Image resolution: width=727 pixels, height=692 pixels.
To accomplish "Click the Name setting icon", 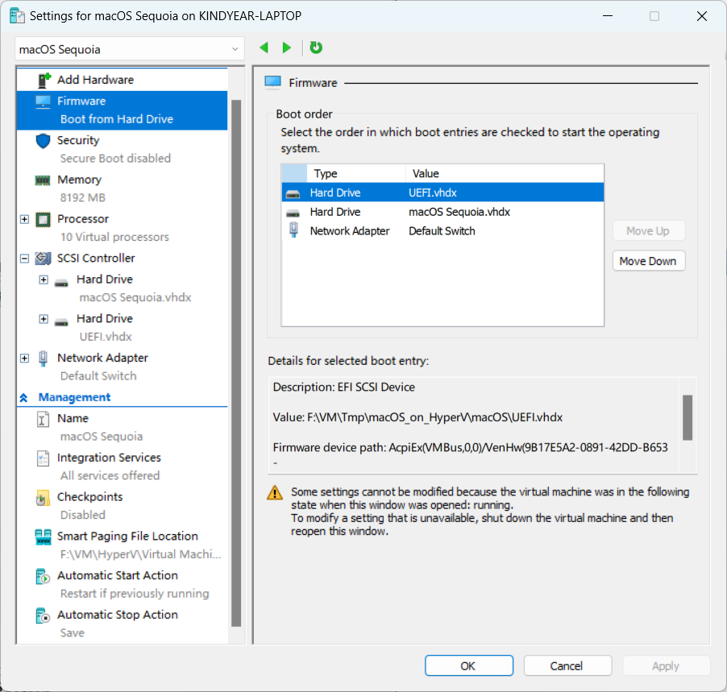I will pos(43,420).
